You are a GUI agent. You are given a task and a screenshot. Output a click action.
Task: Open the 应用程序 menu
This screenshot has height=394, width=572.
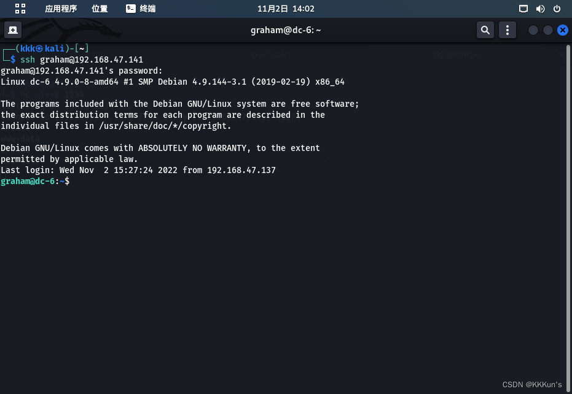[x=61, y=9]
